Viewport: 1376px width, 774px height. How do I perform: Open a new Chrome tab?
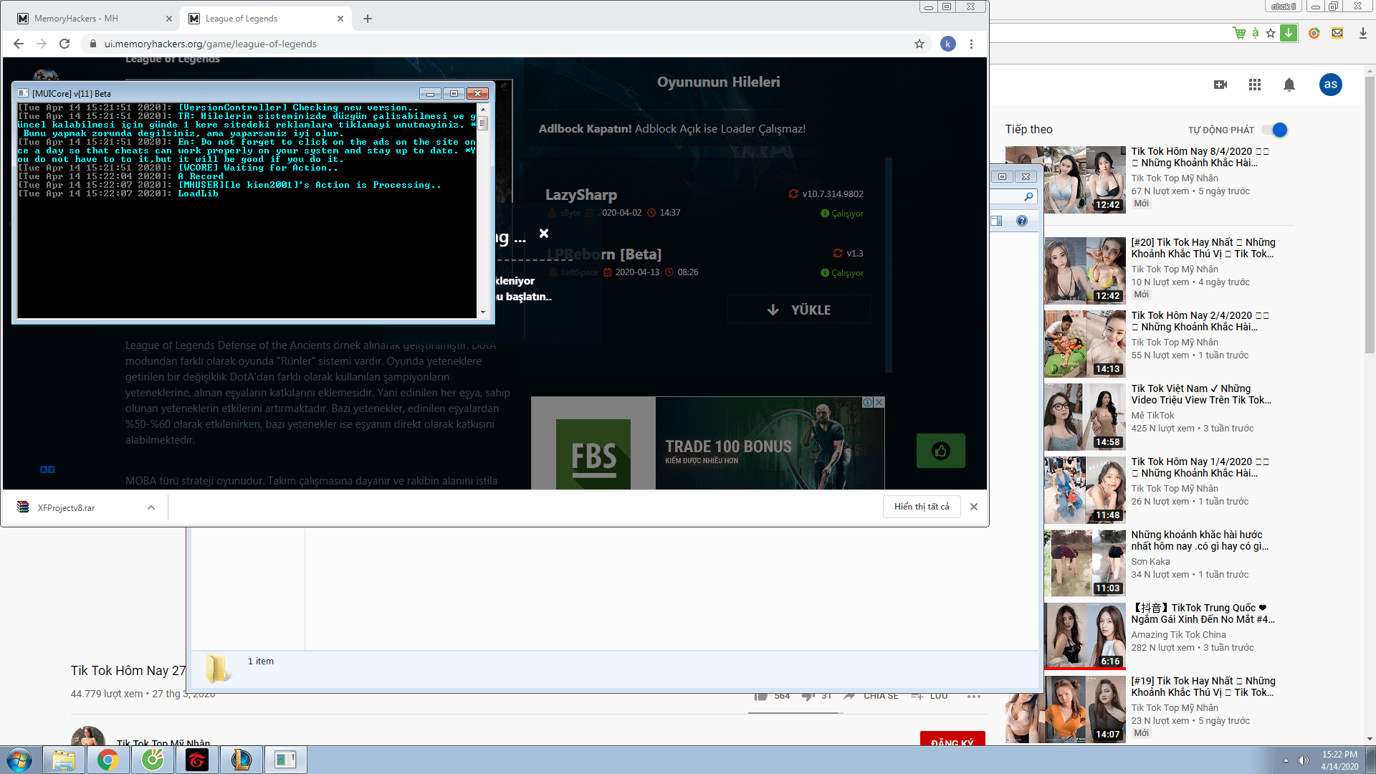[368, 19]
